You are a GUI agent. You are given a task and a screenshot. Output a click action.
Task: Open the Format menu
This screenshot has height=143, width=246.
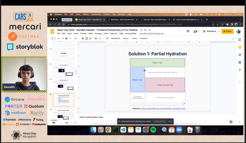pyautogui.click(x=83, y=34)
